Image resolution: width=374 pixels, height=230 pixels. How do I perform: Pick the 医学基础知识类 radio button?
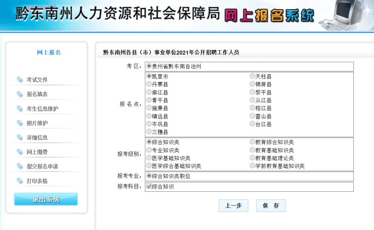(149, 158)
